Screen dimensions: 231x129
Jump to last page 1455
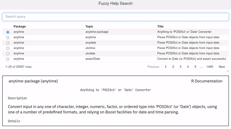pyautogui.click(x=210, y=67)
